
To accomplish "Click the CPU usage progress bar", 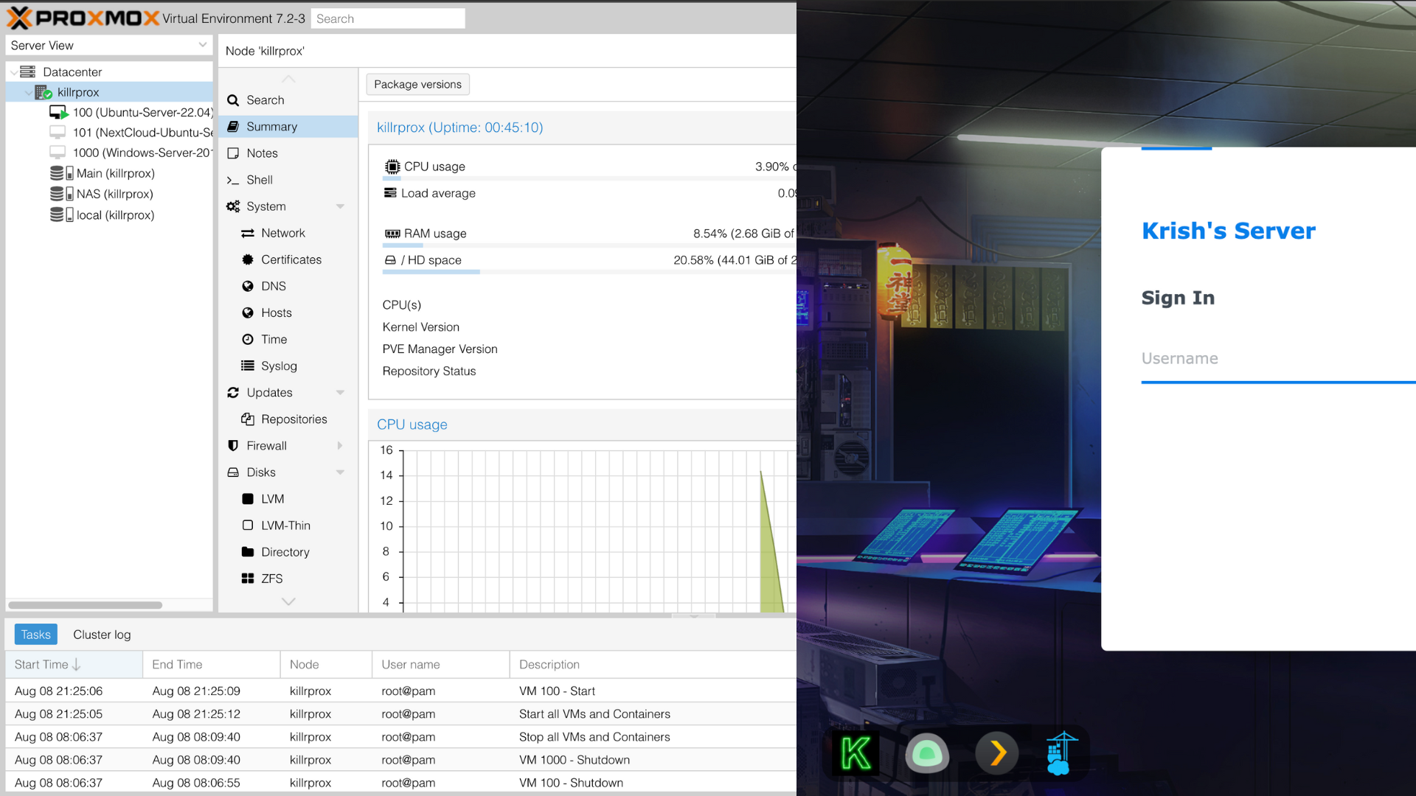I will coord(589,178).
